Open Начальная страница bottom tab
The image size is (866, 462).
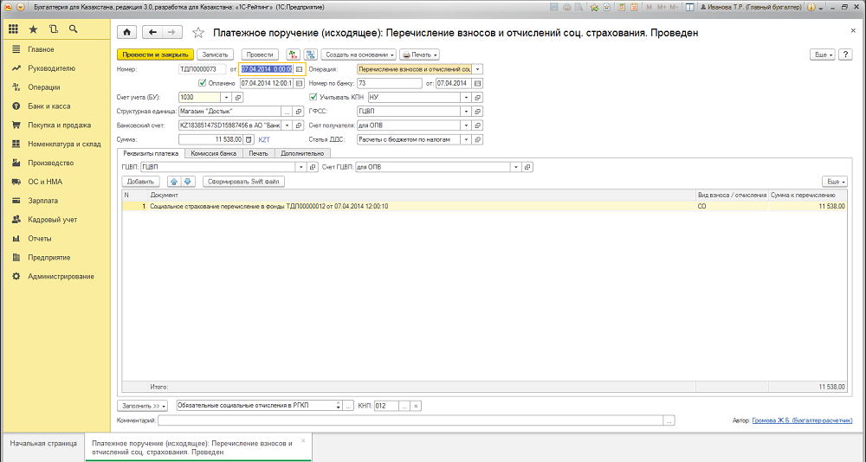click(43, 443)
